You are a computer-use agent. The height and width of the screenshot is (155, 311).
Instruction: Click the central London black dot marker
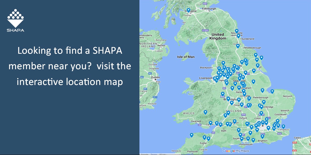[263, 126]
